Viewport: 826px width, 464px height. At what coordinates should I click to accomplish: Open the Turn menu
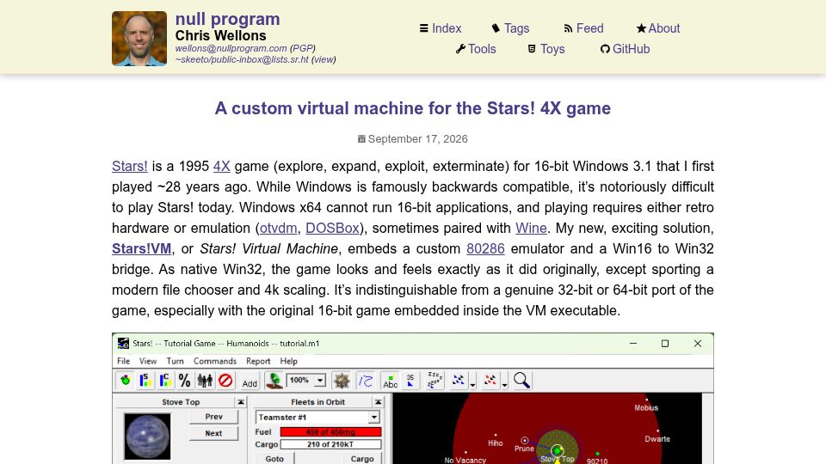click(x=175, y=361)
